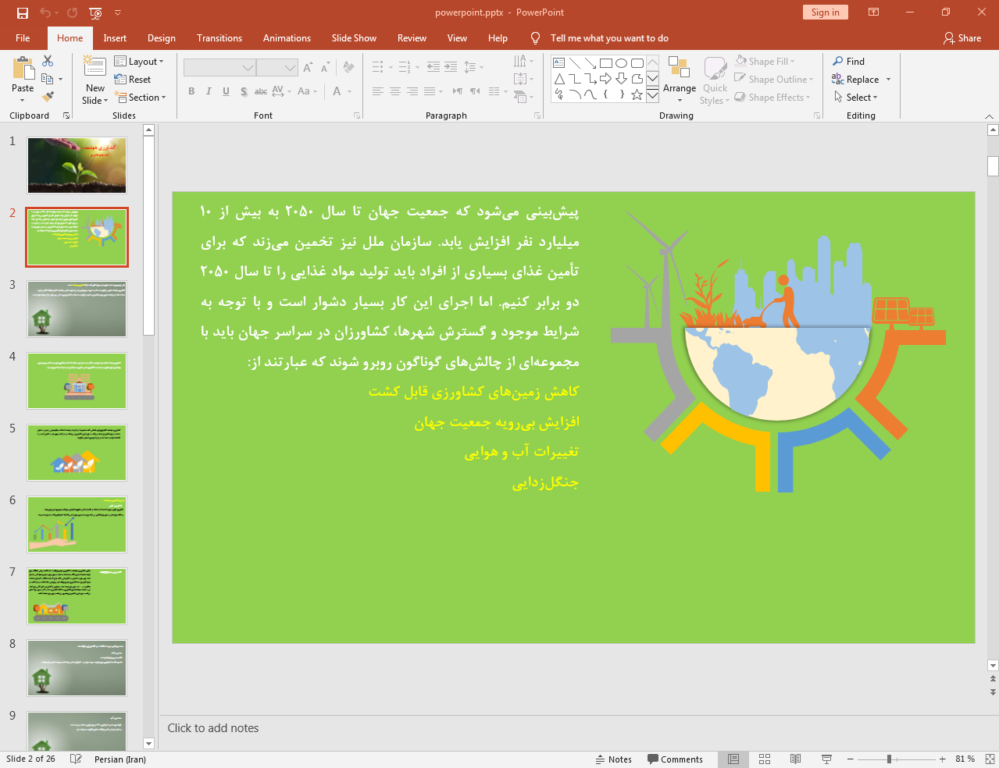Open the Layout dropdown
This screenshot has width=999, height=768.
[x=139, y=61]
